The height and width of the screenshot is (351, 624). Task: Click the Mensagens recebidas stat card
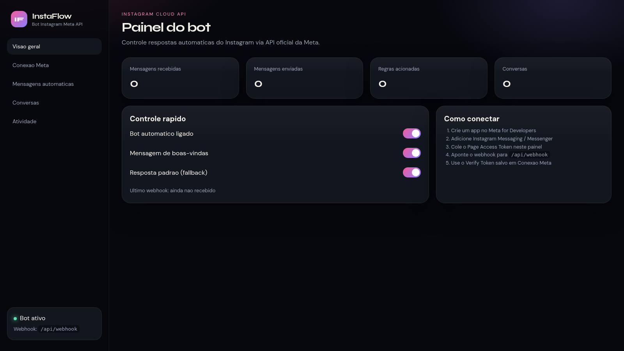click(180, 78)
